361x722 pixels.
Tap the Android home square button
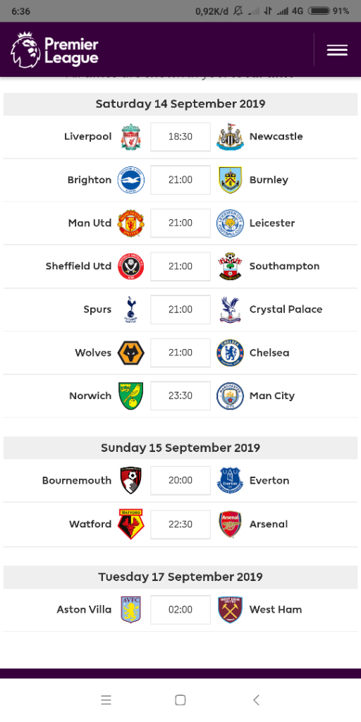pos(180,700)
